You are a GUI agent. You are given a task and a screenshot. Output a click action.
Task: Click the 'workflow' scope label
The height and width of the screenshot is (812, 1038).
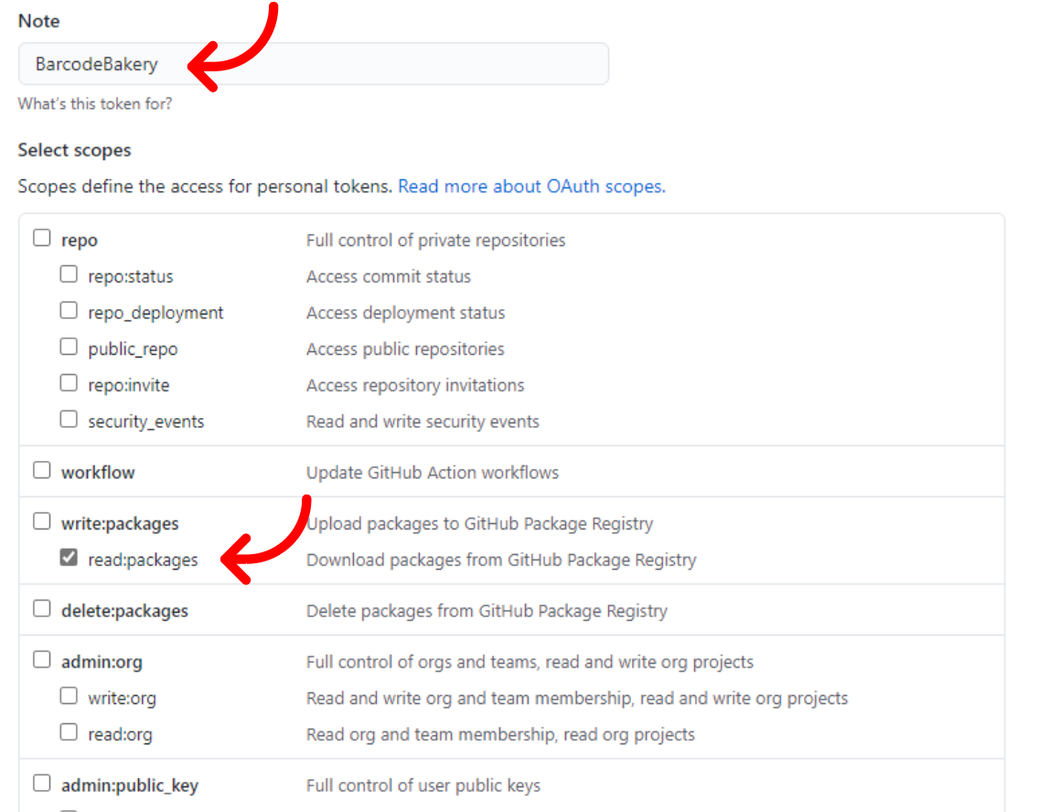tap(98, 473)
